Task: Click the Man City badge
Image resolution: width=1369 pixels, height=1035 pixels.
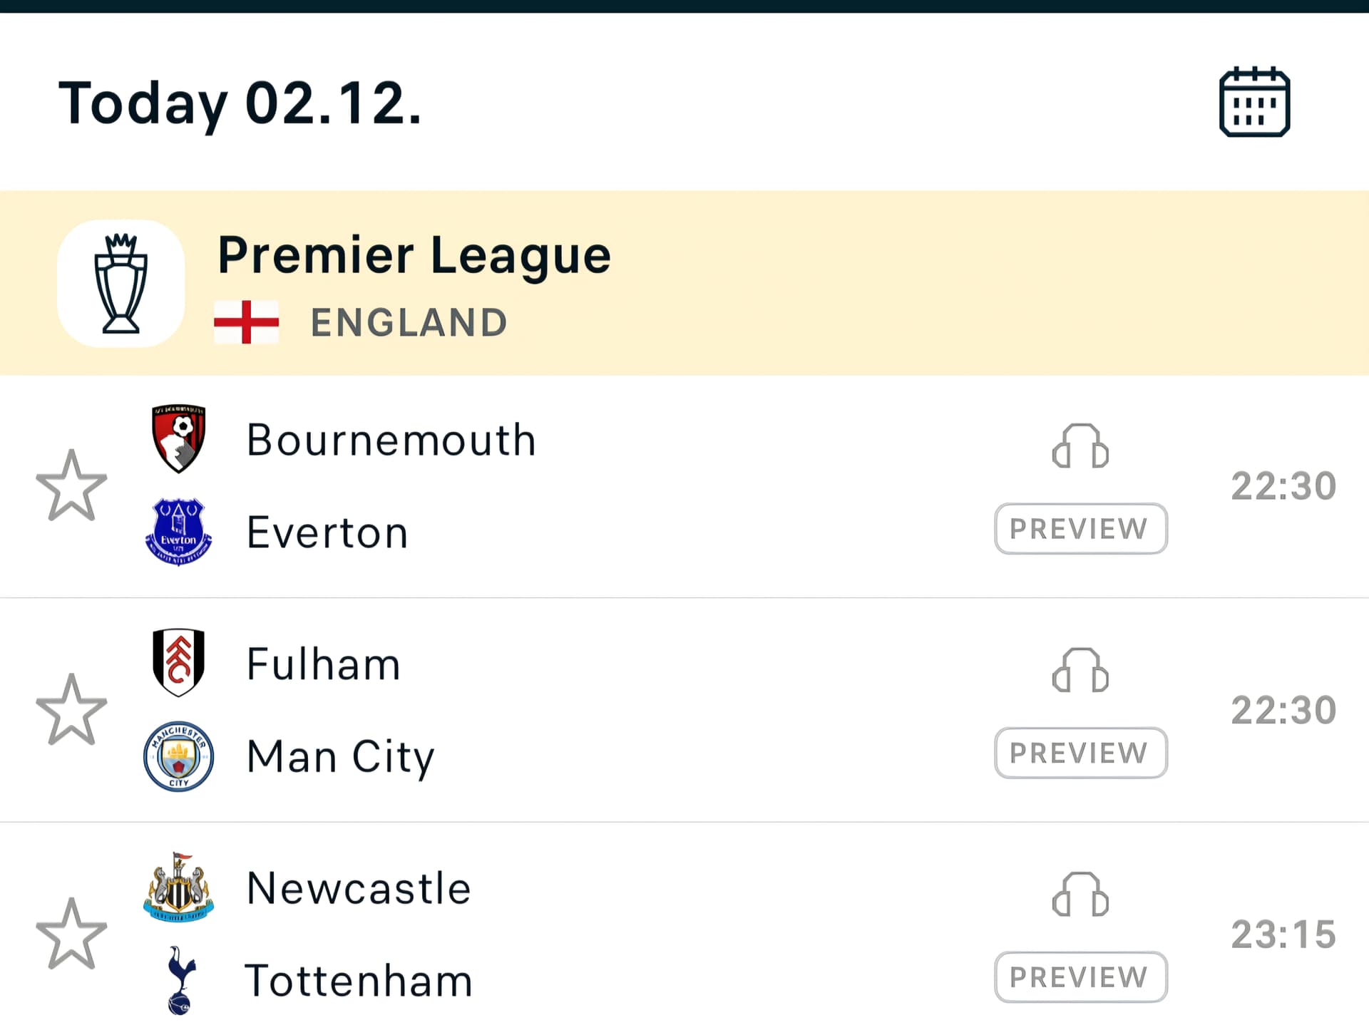Action: 178,756
